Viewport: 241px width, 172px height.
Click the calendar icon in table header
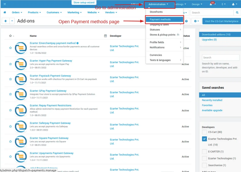[x=105, y=36]
